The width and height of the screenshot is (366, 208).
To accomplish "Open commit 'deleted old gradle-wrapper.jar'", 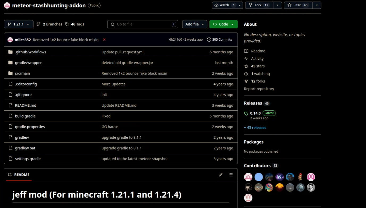I will click(x=127, y=63).
